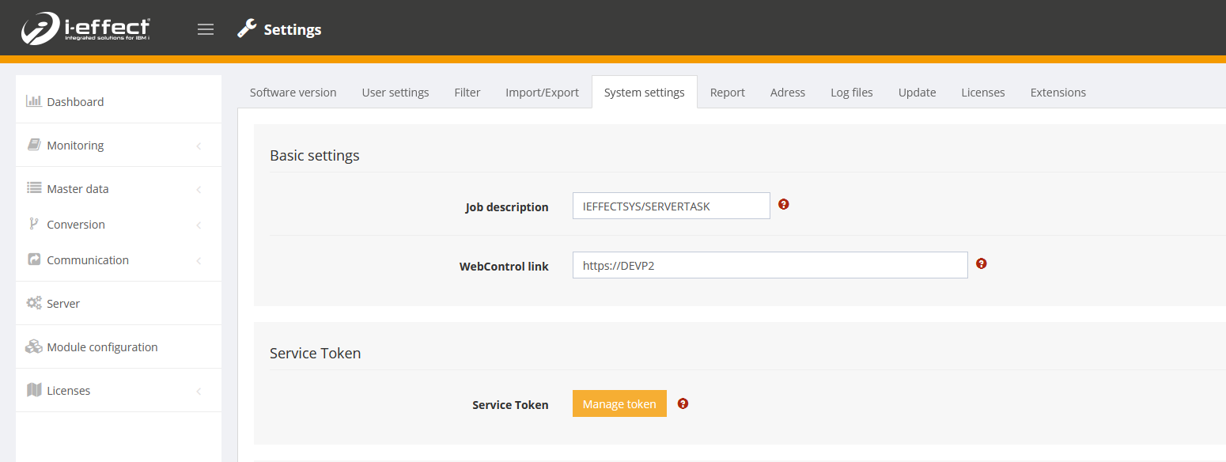Click the i-effect logo in header

pos(85,29)
